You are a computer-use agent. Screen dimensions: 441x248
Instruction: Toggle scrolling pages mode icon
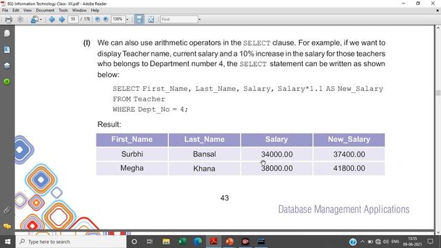pos(139,19)
